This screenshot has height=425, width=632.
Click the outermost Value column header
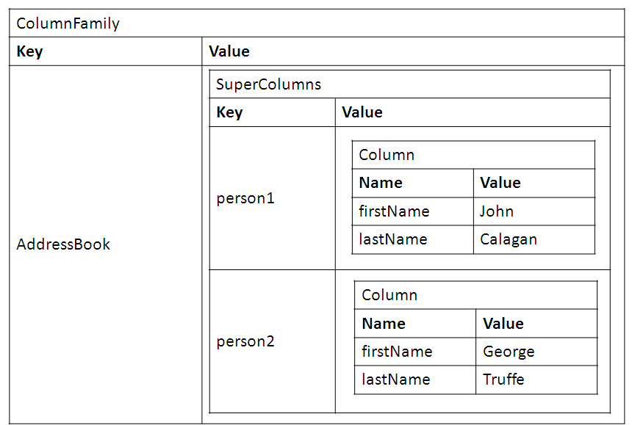229,51
